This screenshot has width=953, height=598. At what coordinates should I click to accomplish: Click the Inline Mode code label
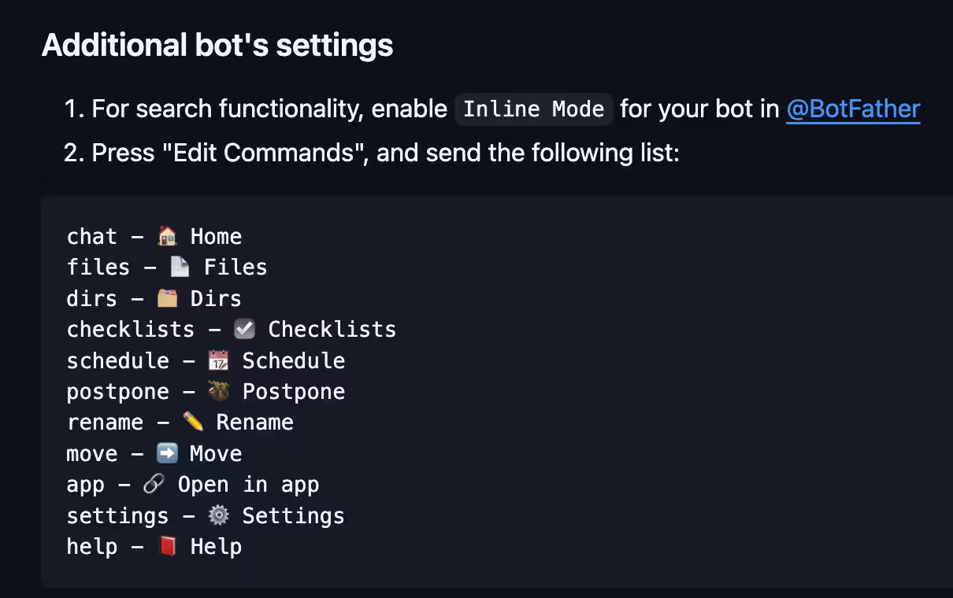tap(534, 109)
